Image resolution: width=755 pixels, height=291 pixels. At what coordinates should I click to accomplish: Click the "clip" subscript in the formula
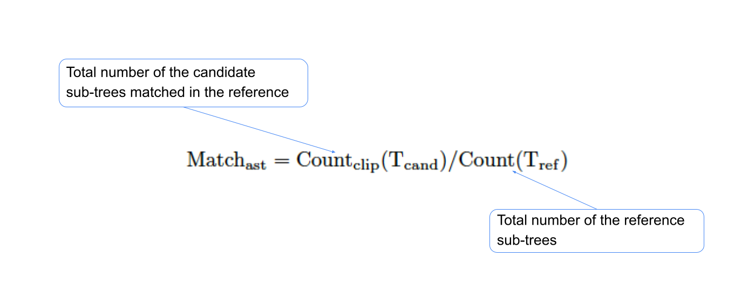point(365,165)
